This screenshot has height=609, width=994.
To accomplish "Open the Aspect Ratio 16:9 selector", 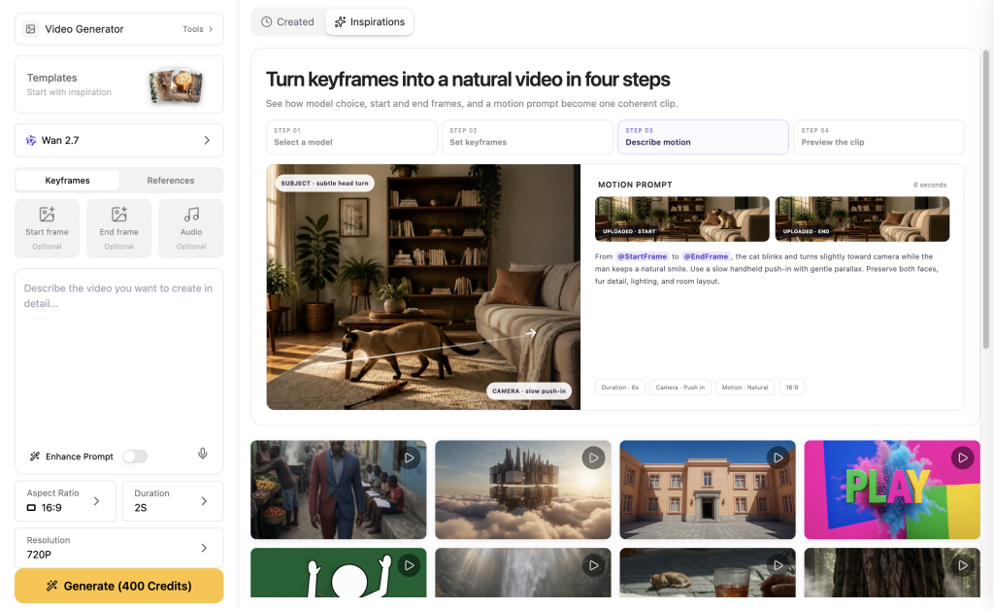I will tap(65, 500).
